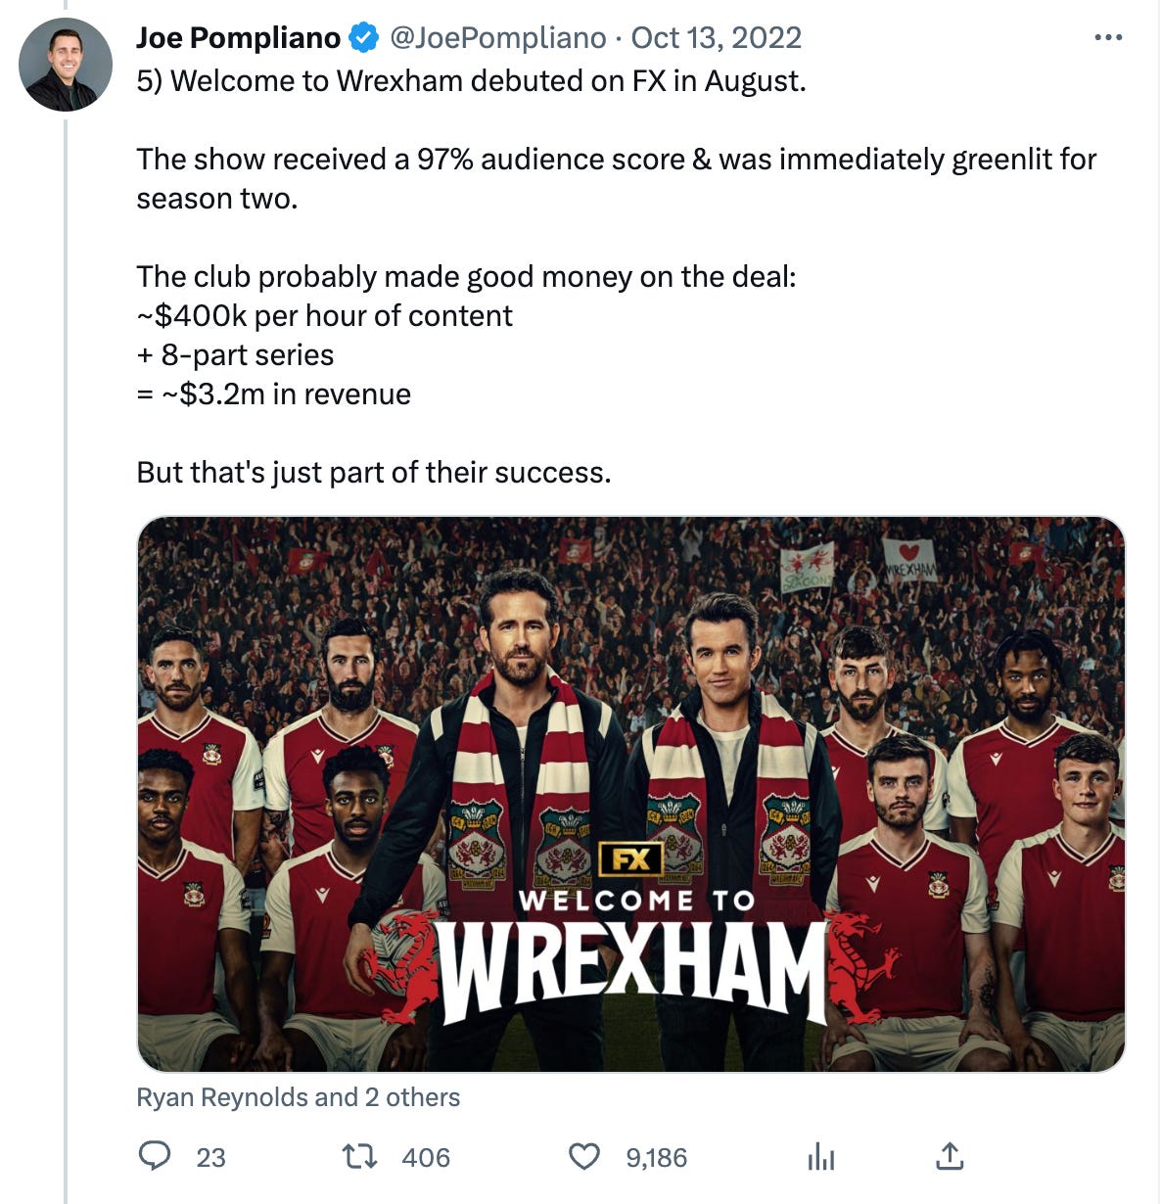This screenshot has width=1161, height=1204.
Task: Click the Joe Pompliano display name
Action: point(239,38)
